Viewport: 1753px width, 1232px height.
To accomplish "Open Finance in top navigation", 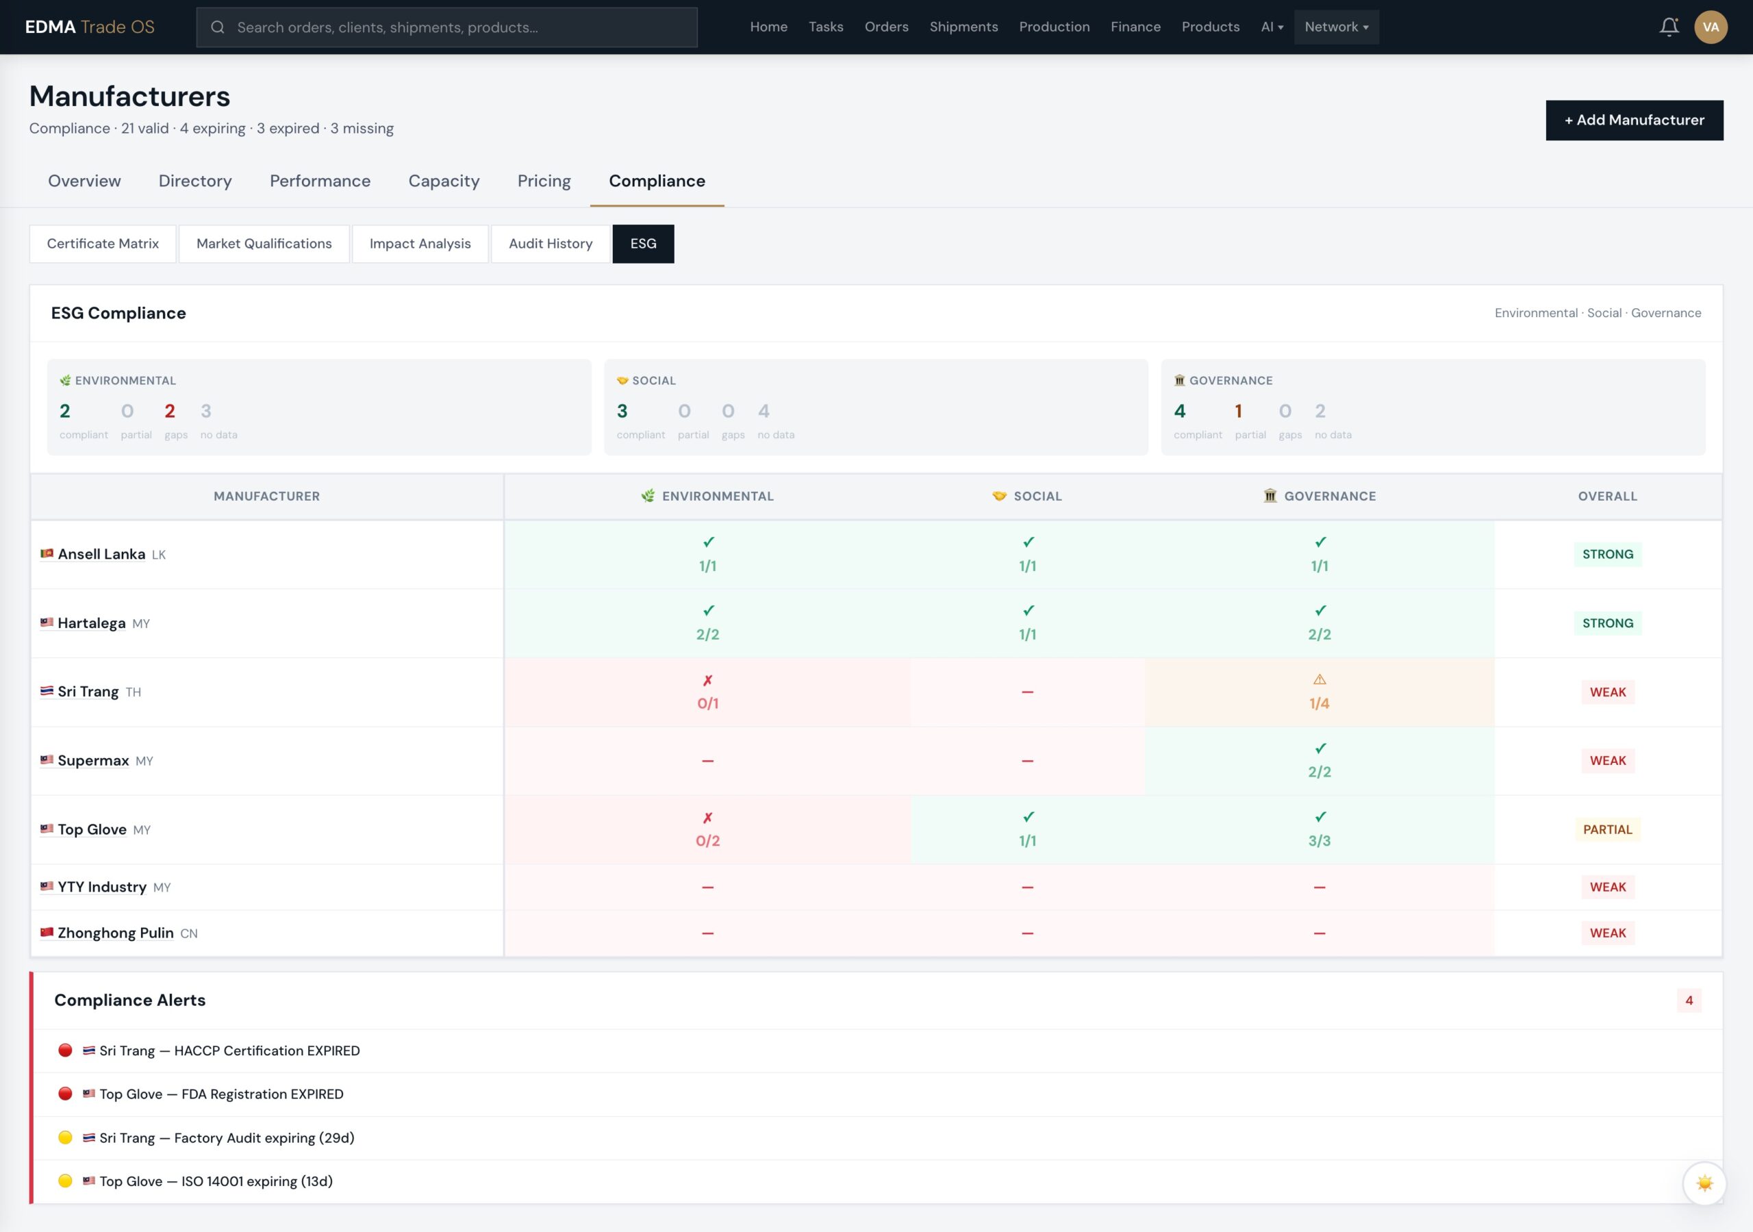I will 1135,27.
